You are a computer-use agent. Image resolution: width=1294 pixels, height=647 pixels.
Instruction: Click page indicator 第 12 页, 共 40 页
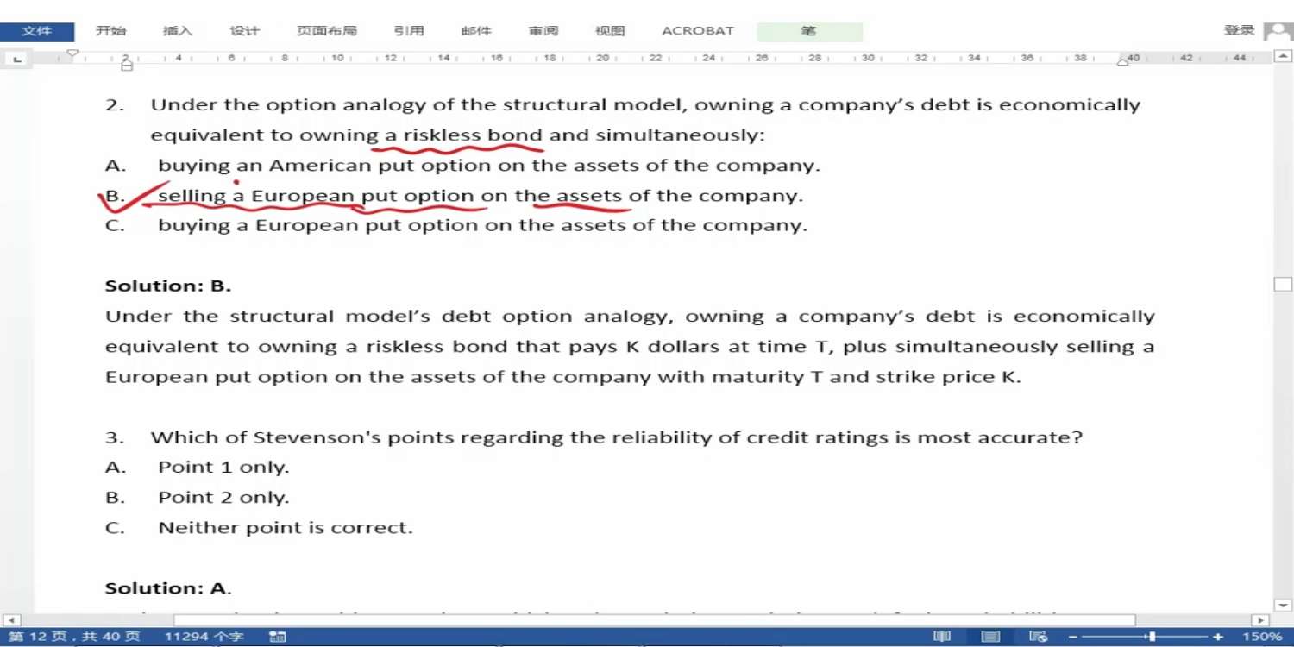click(x=74, y=637)
